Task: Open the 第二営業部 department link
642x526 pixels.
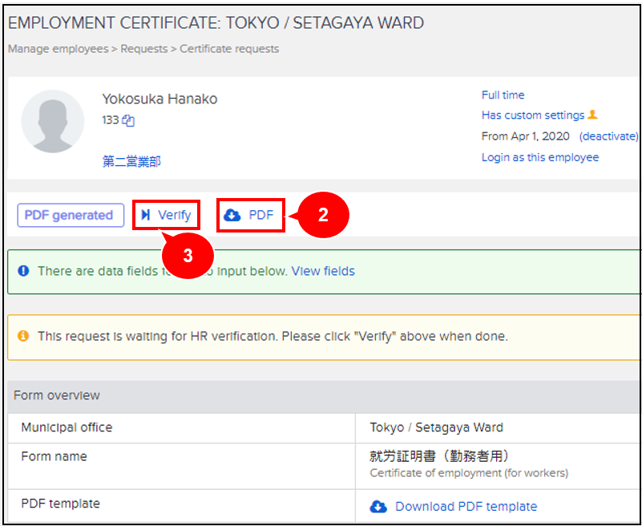Action: coord(131,161)
